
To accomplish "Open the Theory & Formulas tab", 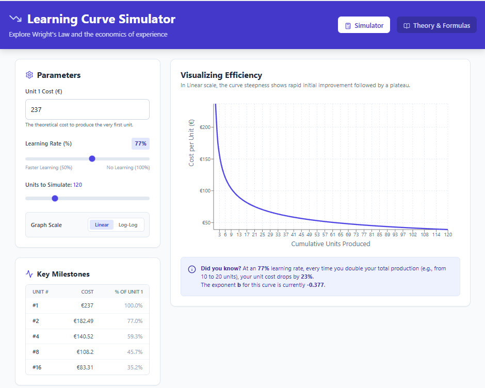I will (x=436, y=25).
